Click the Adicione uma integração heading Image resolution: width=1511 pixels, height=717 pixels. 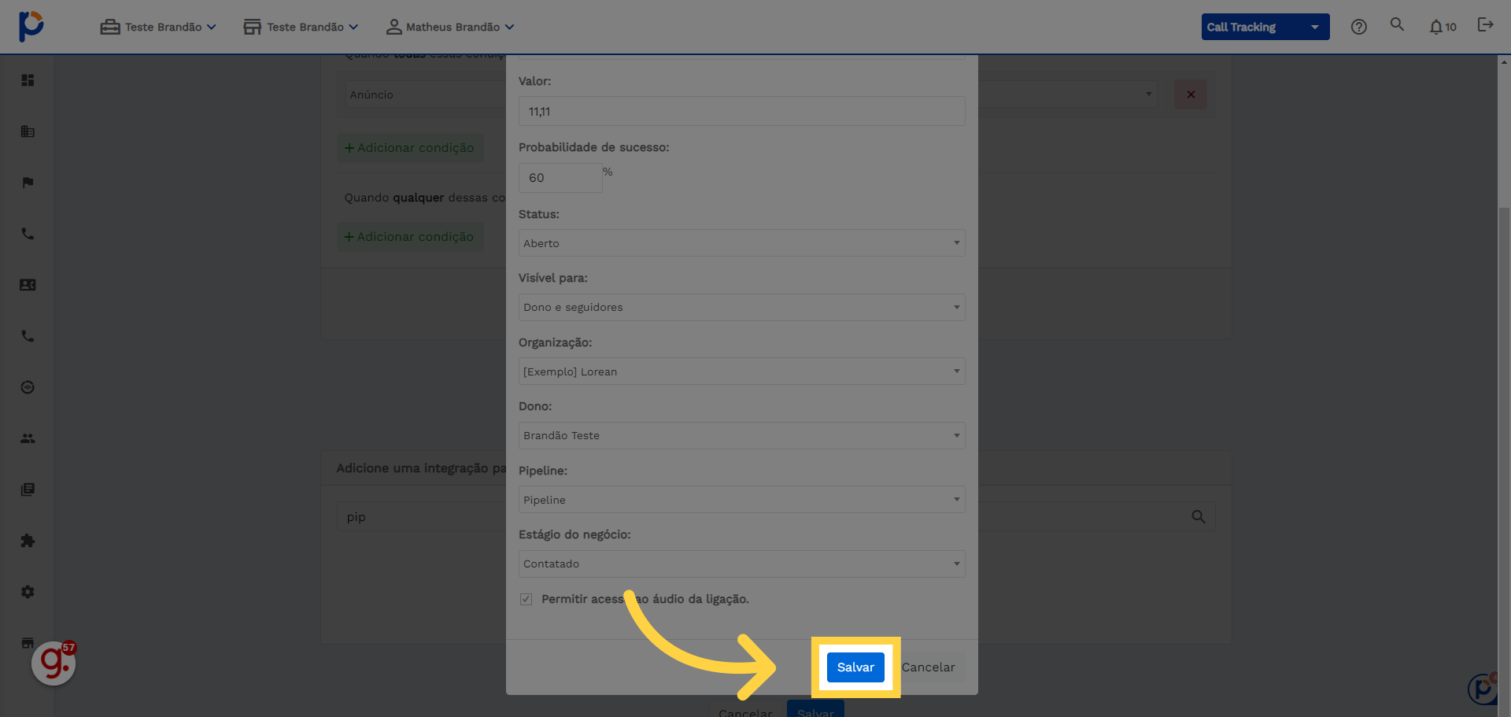(x=421, y=468)
